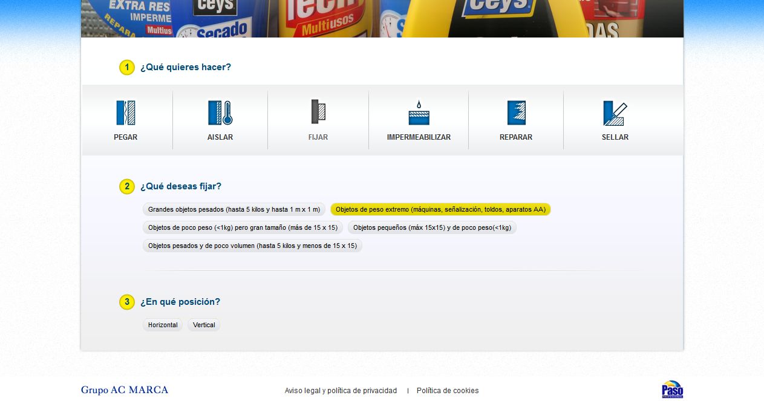
Task: Select 'Grandes objetos pesados' option
Action: point(234,210)
